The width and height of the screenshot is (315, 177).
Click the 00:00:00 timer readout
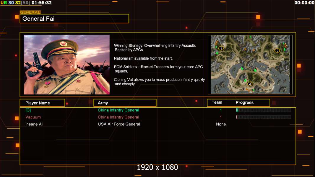[304, 3]
